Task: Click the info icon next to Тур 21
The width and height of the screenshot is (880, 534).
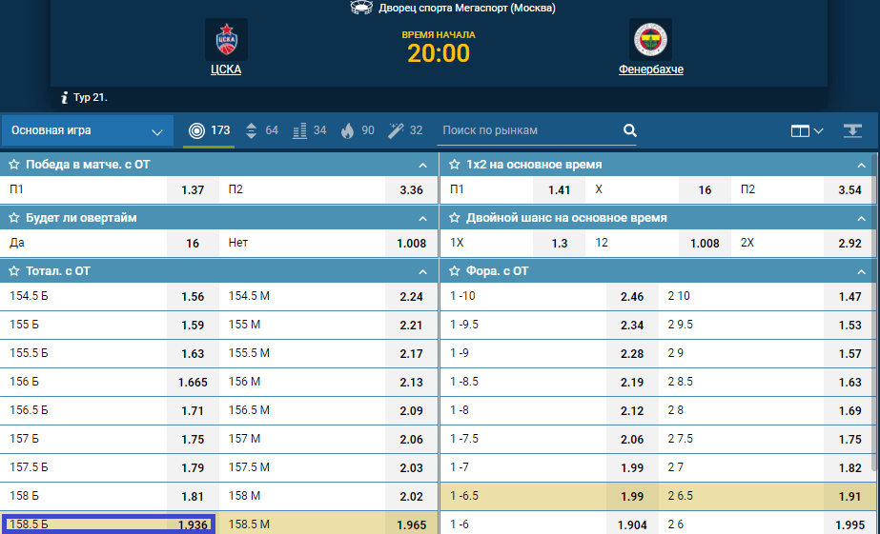Action: click(x=64, y=97)
